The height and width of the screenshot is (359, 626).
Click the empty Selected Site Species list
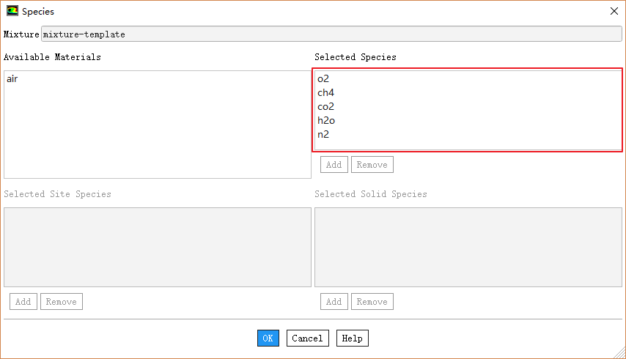tap(158, 247)
